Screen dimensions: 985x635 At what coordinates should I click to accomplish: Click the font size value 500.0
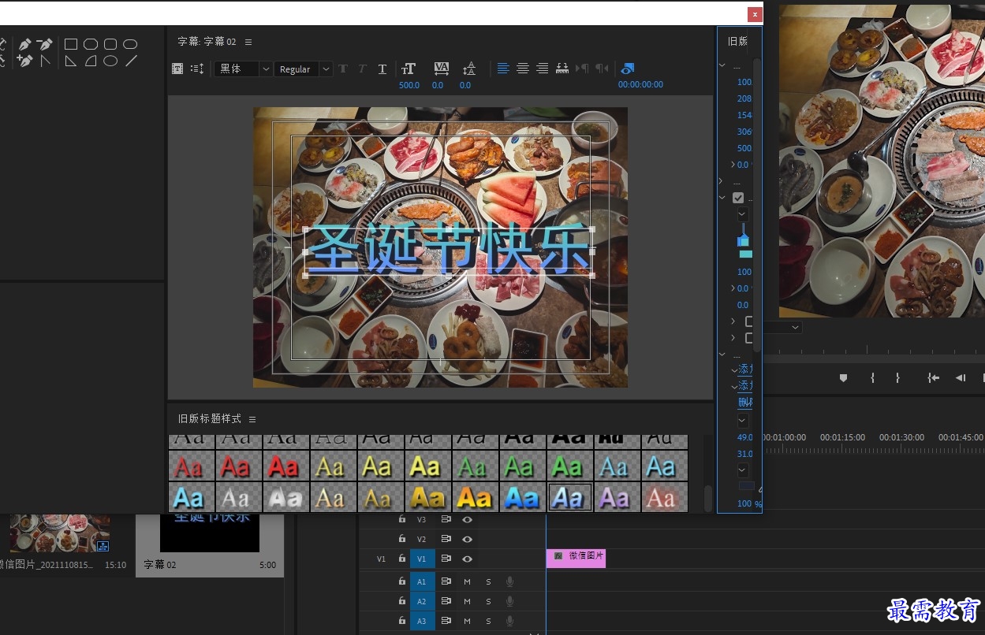pos(409,84)
